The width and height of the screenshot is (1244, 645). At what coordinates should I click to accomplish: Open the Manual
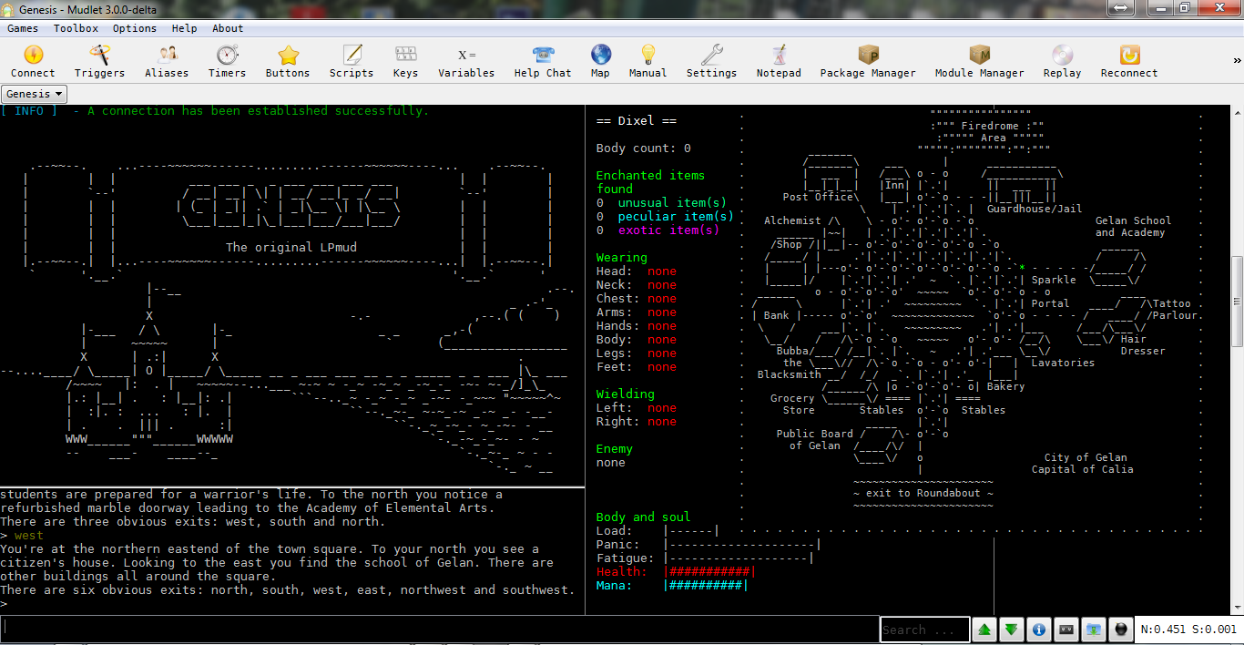(x=647, y=61)
